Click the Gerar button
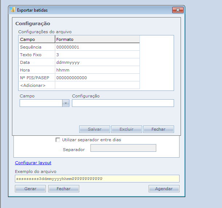This screenshot has height=208, width=222. [30, 189]
